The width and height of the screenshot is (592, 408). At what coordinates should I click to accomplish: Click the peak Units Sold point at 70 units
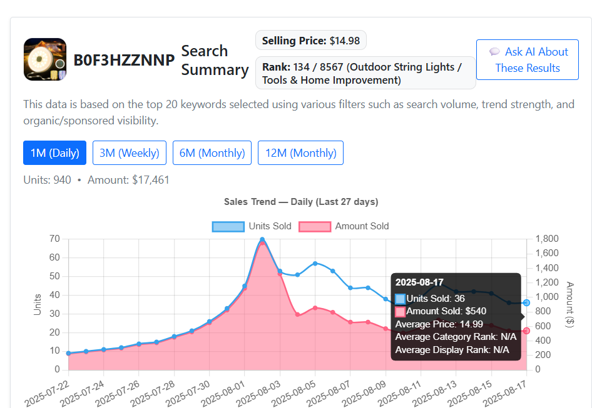point(262,239)
